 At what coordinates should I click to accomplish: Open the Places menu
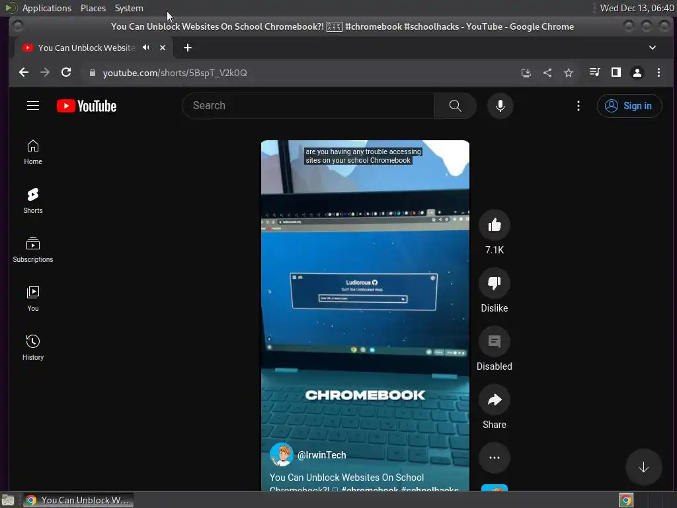click(93, 8)
